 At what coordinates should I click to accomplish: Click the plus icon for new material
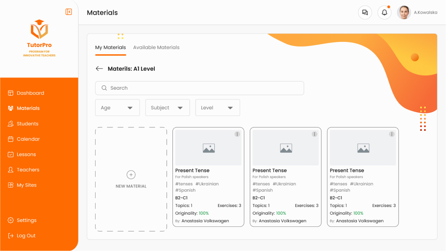point(131,175)
